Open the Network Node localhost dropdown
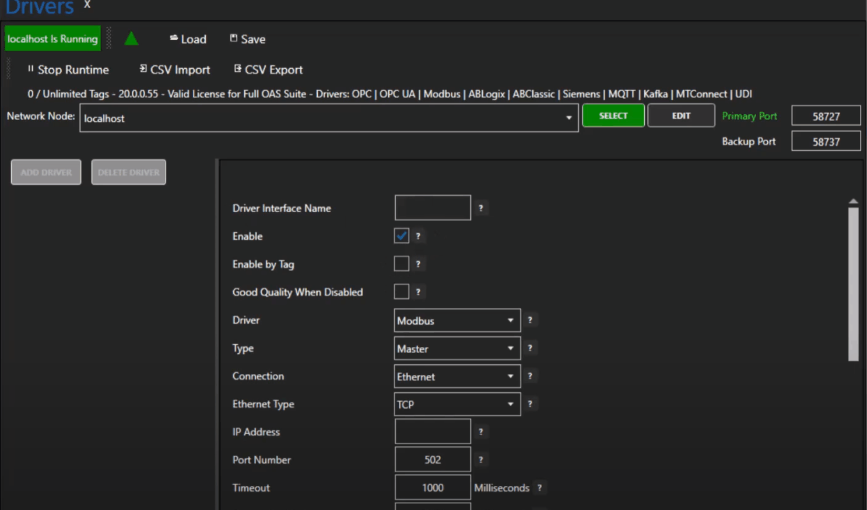This screenshot has width=867, height=510. point(568,118)
